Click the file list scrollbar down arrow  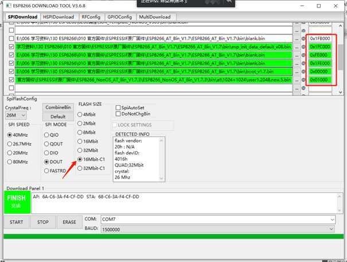click(x=341, y=92)
